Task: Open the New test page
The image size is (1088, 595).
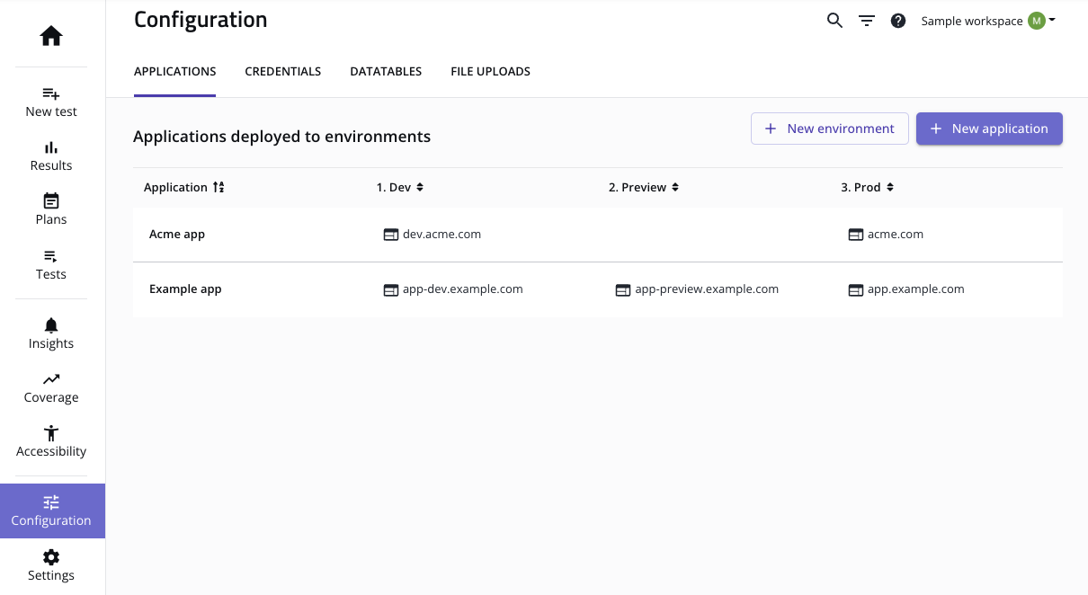Action: [x=51, y=102]
